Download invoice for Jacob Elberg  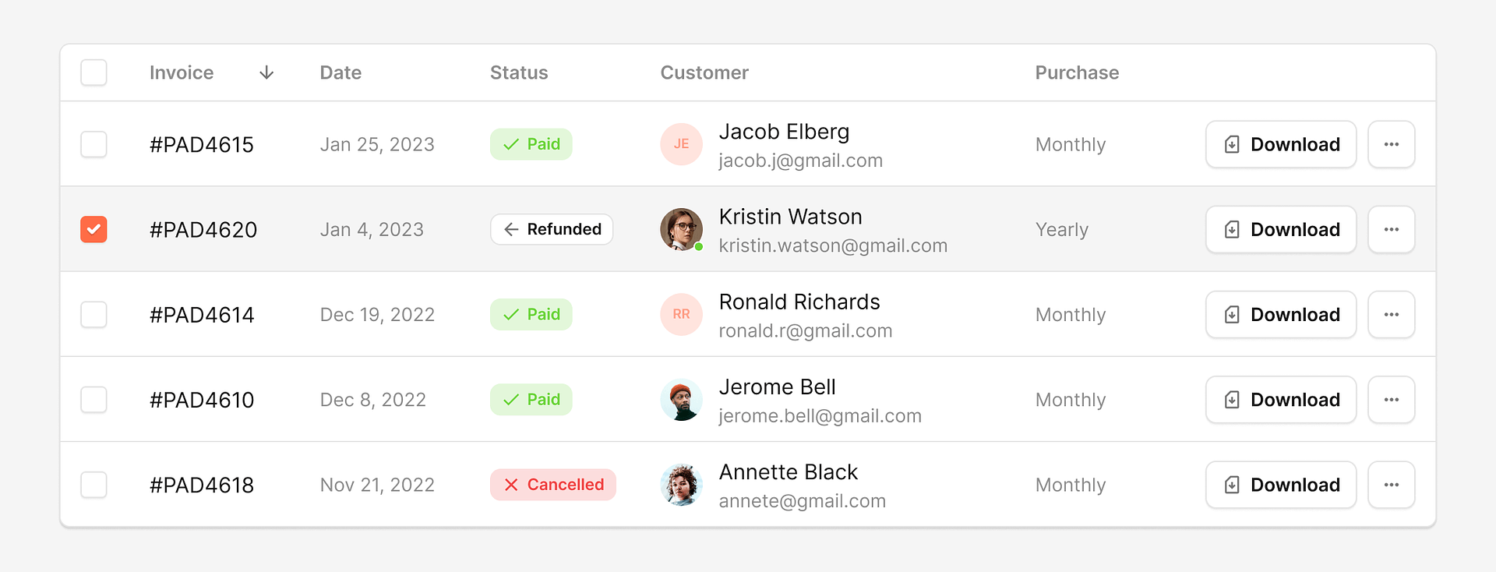point(1280,144)
